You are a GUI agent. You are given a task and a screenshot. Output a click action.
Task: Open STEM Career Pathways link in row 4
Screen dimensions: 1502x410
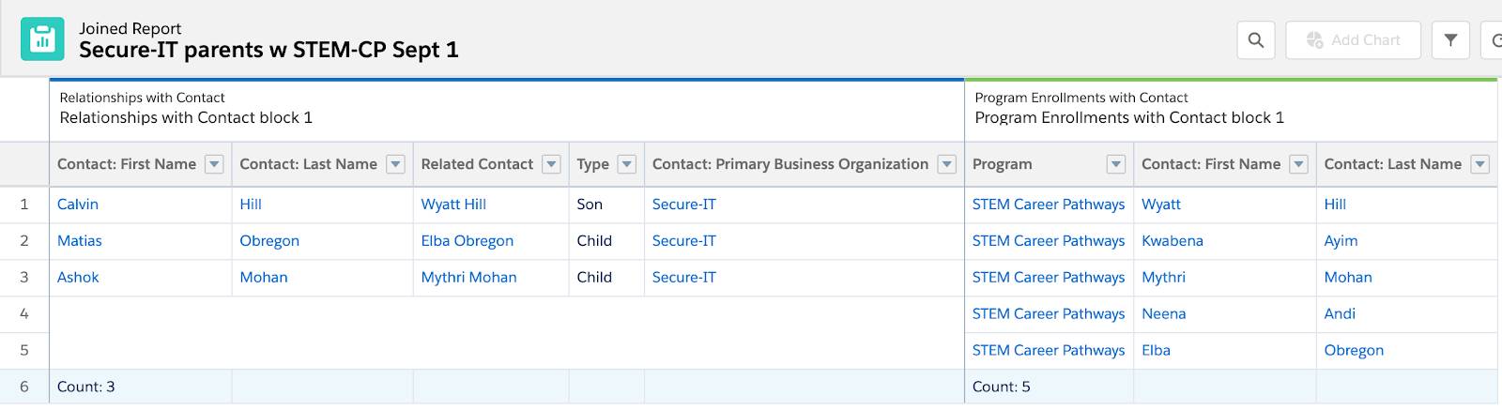pos(1049,314)
